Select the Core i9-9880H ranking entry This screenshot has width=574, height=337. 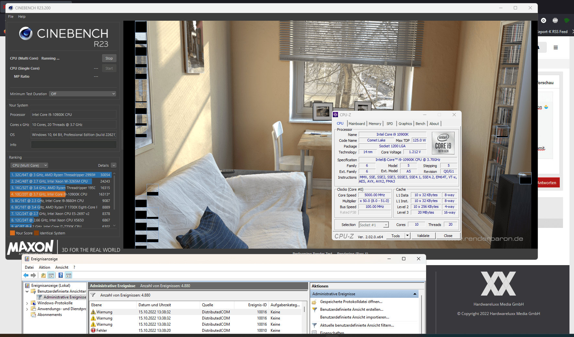click(x=61, y=201)
